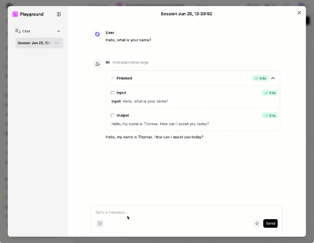Collapse the Finished steps chevron
This screenshot has width=314, height=243.
click(x=273, y=78)
